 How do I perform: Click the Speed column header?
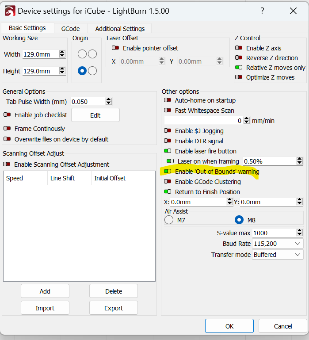click(26, 178)
